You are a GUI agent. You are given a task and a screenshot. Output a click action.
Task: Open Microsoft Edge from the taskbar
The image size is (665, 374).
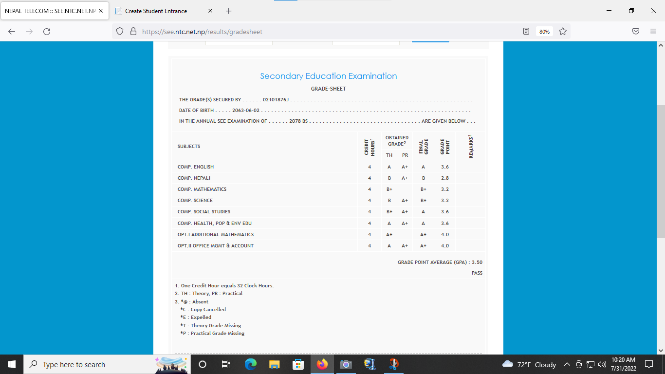point(250,364)
